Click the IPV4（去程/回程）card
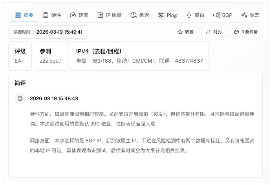Viewport: 271px width, 185px height. (x=139, y=56)
